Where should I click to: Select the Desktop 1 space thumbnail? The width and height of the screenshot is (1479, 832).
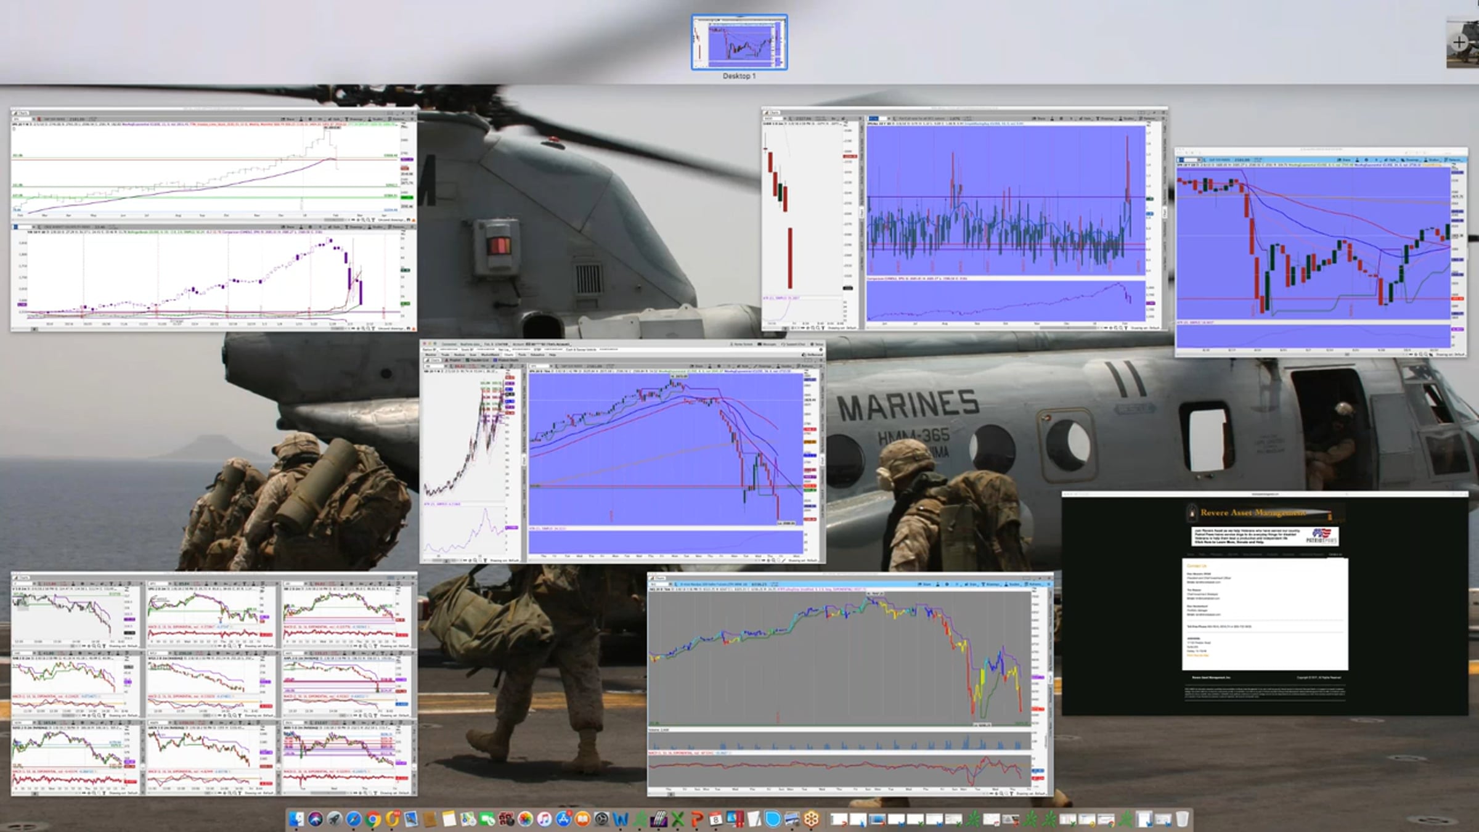point(739,43)
